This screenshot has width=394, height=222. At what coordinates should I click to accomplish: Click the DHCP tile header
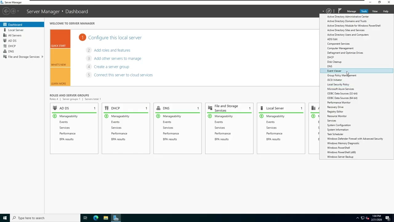[126, 108]
